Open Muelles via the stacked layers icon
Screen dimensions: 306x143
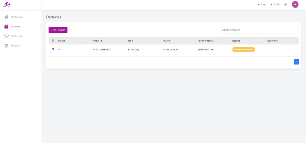point(6,46)
